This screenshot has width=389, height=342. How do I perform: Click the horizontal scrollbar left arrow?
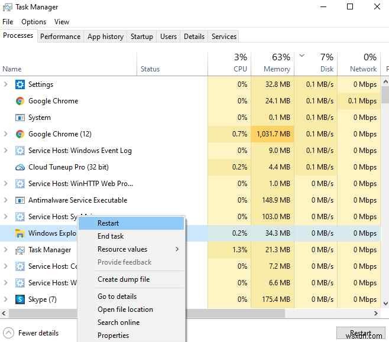coord(4,313)
